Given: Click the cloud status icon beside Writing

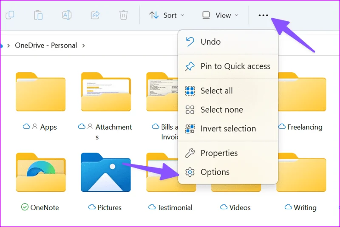Looking at the screenshot, I should coord(288,207).
